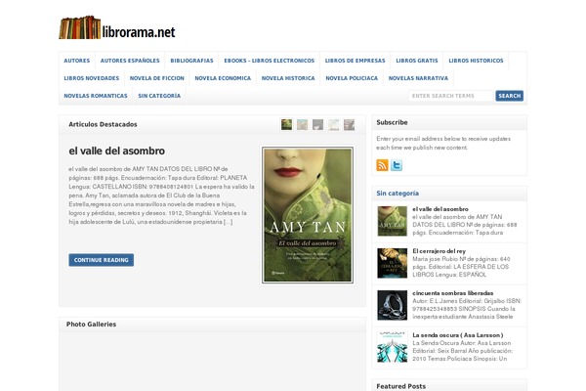Open the Novela Policiaca category
This screenshot has height=391, width=586.
[x=352, y=78]
